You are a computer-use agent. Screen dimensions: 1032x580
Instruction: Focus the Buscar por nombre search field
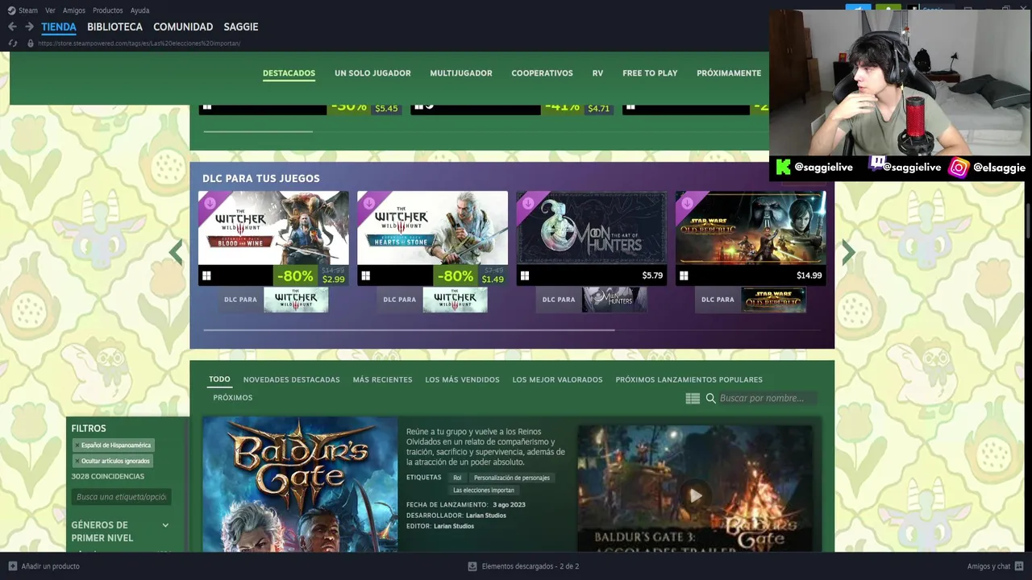767,398
